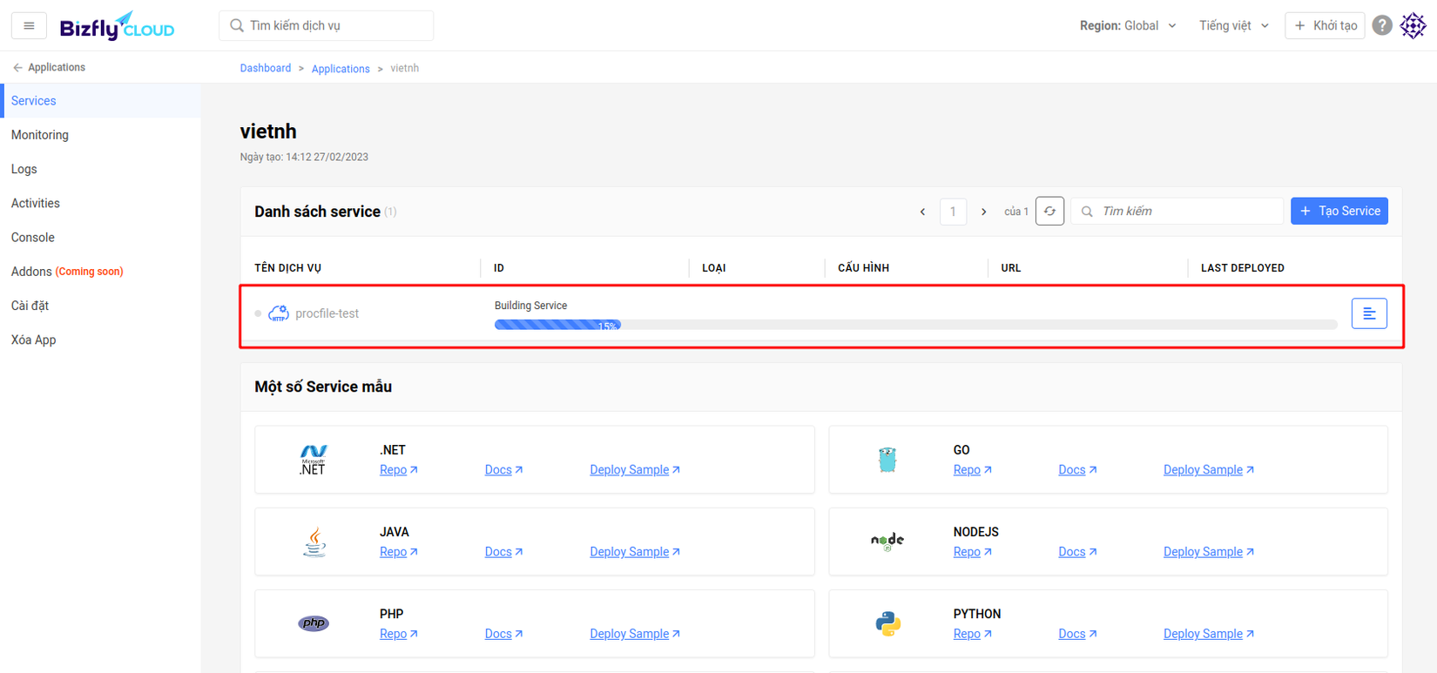Open the PHP Docs link

pyautogui.click(x=503, y=634)
